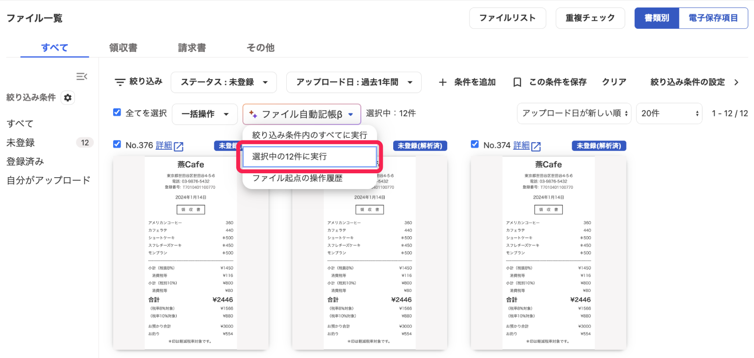Click the 選択中：12件 text

[391, 113]
